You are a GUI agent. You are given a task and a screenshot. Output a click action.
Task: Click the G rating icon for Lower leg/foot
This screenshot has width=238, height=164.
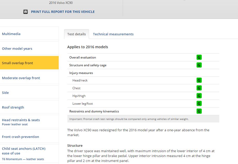(199, 103)
